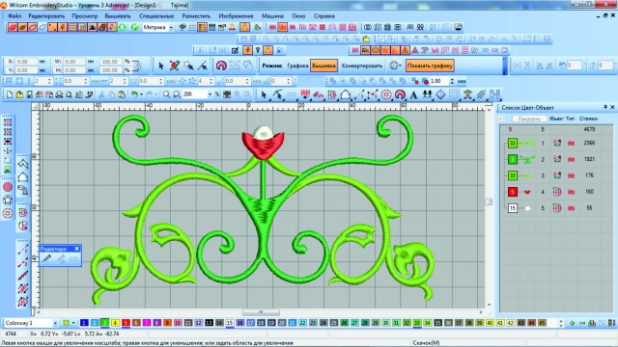Toggle the Вышивка mode button

(x=323, y=66)
